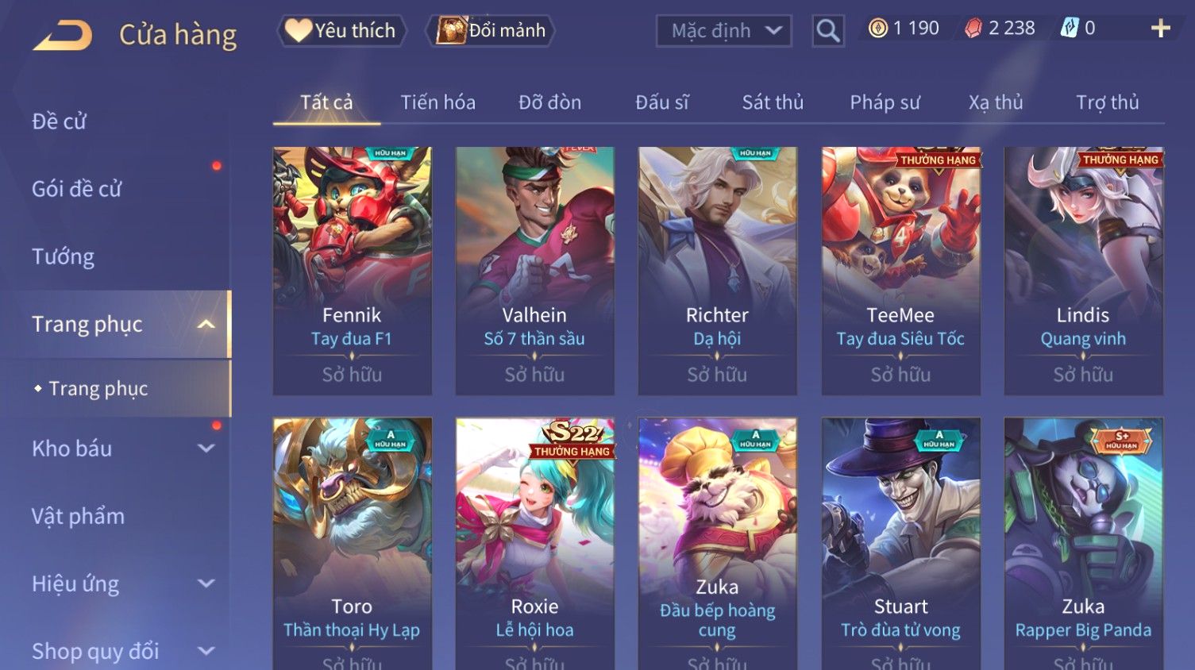Expand the Hiệu ứng sidebar section
1195x670 pixels.
[x=206, y=583]
